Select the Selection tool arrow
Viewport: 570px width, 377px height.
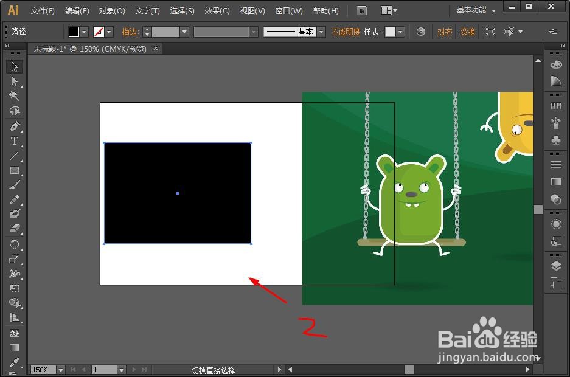point(15,67)
